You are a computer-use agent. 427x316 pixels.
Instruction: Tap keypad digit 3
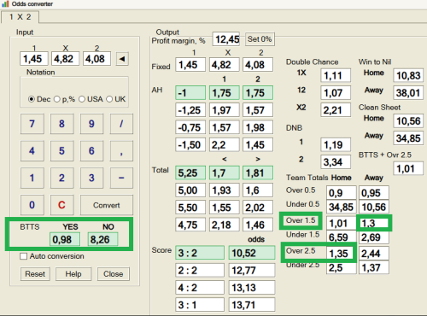91,178
